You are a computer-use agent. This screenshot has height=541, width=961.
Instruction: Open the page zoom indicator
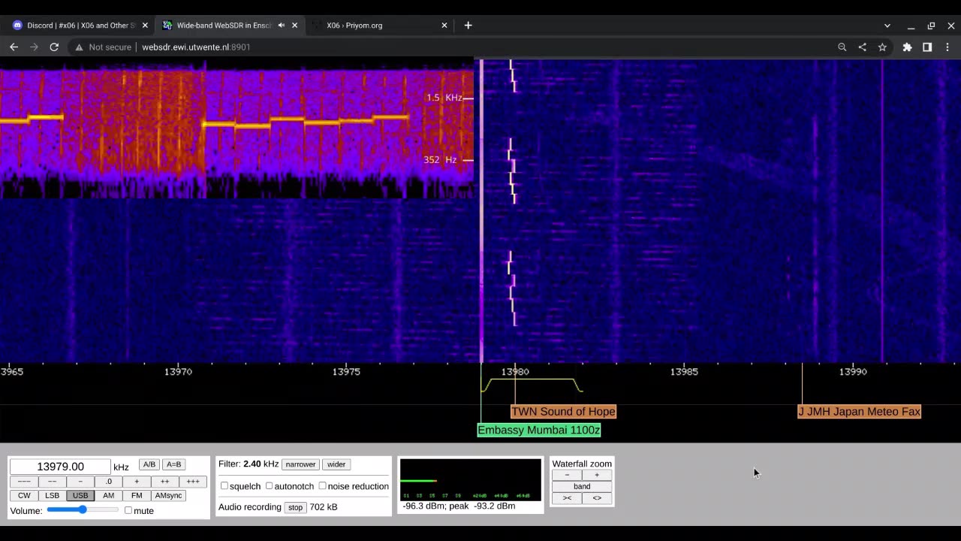coord(842,47)
